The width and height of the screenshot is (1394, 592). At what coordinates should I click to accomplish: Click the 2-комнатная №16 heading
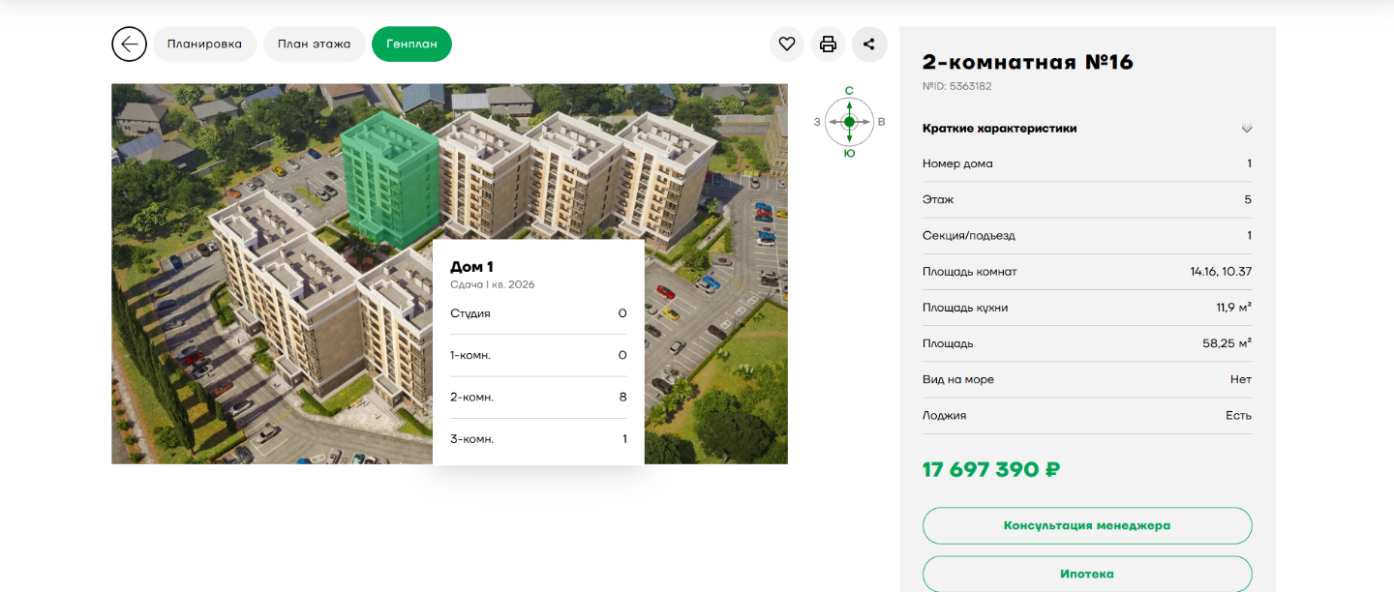tap(1028, 63)
